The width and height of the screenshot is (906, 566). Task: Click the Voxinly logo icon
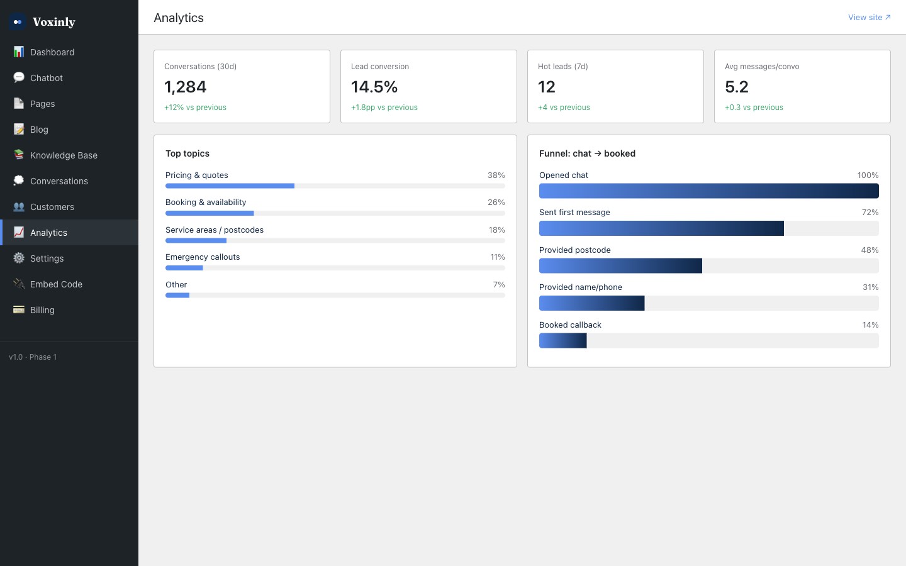pyautogui.click(x=18, y=22)
